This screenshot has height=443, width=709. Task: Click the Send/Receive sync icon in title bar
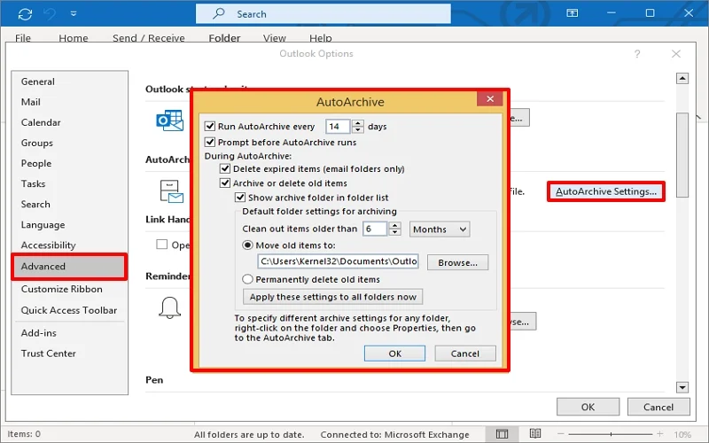25,14
